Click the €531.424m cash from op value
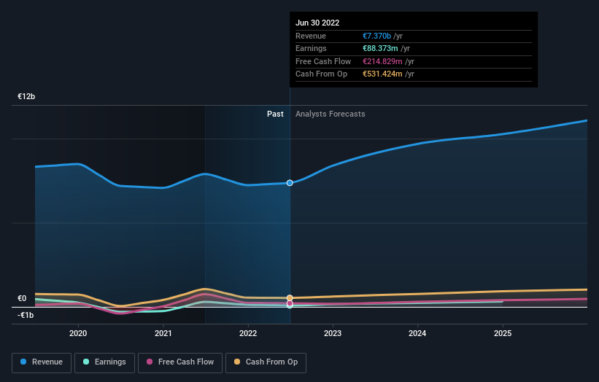The height and width of the screenshot is (382, 599). (382, 74)
